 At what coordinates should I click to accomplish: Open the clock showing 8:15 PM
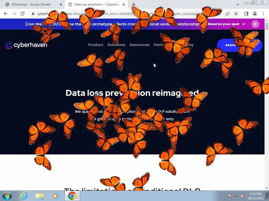coord(256,196)
